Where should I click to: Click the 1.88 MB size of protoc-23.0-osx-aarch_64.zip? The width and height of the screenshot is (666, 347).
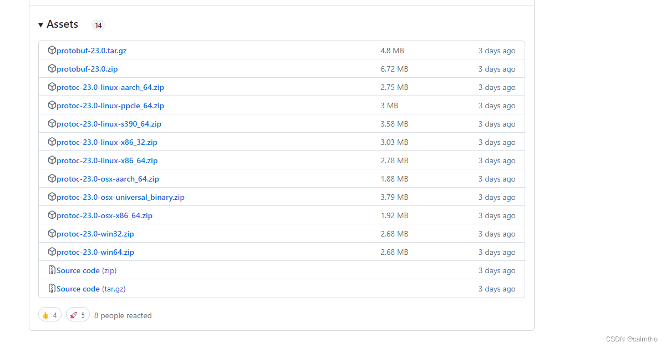pyautogui.click(x=394, y=179)
